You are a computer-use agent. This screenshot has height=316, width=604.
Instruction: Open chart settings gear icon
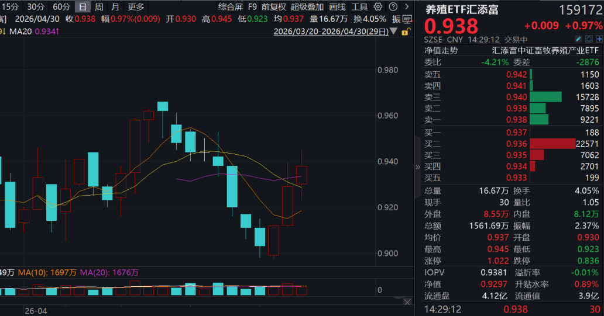[377, 7]
